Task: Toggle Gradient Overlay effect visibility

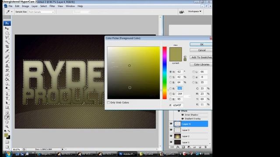Action: pyautogui.click(x=182, y=119)
